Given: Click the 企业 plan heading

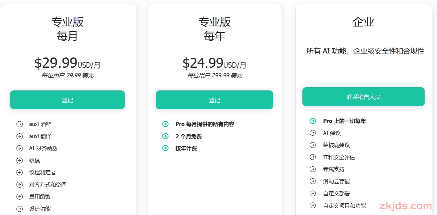Looking at the screenshot, I should [363, 22].
